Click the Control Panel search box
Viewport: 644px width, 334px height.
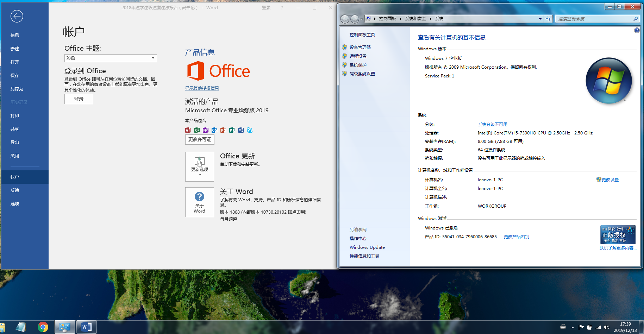click(x=594, y=19)
